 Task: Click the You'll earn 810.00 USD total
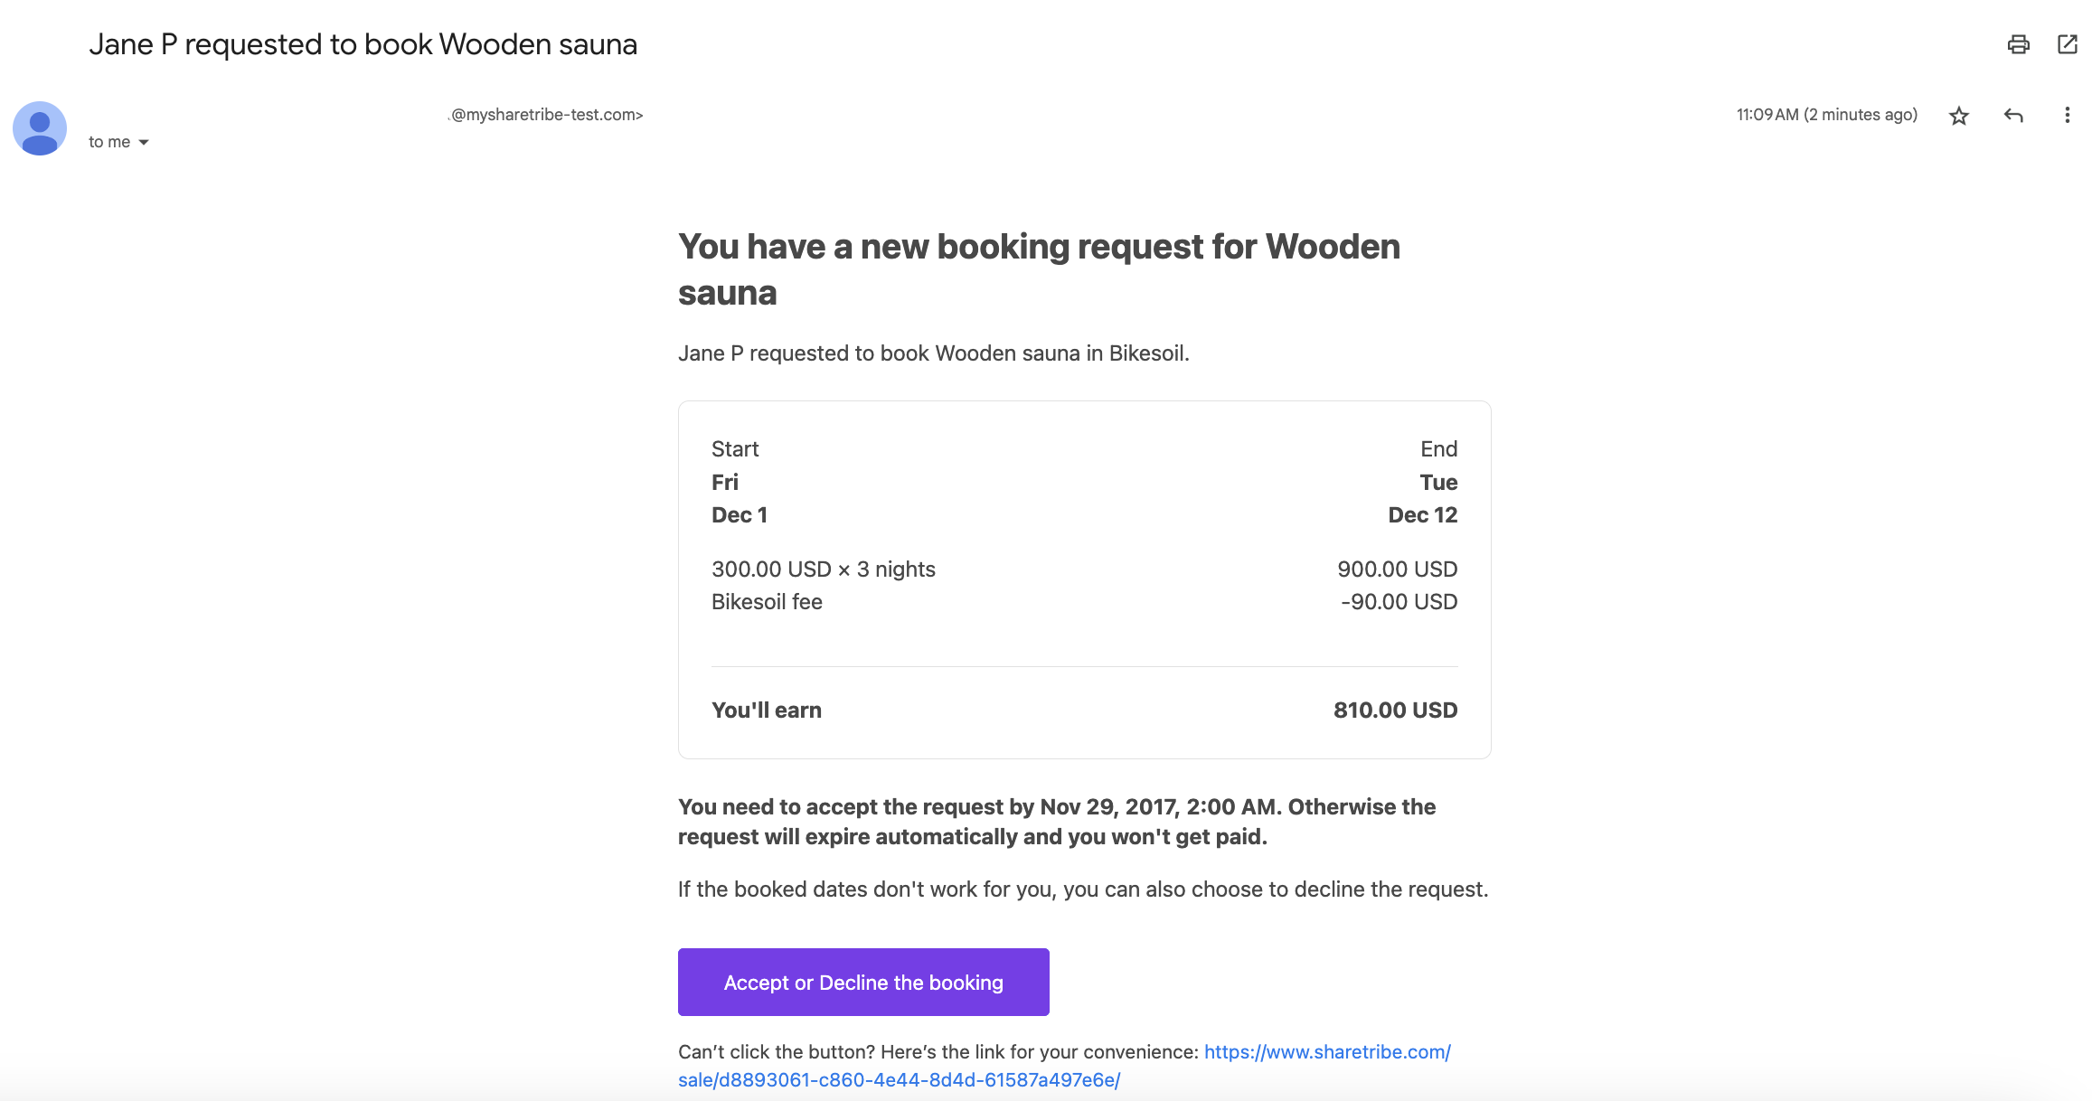[x=1394, y=710]
